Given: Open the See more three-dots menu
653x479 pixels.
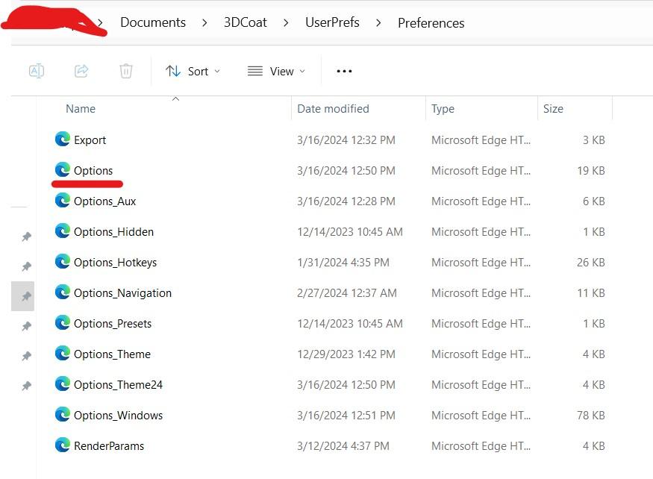Looking at the screenshot, I should tap(344, 71).
